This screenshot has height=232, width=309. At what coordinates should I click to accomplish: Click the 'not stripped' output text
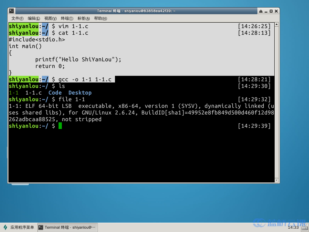81,119
